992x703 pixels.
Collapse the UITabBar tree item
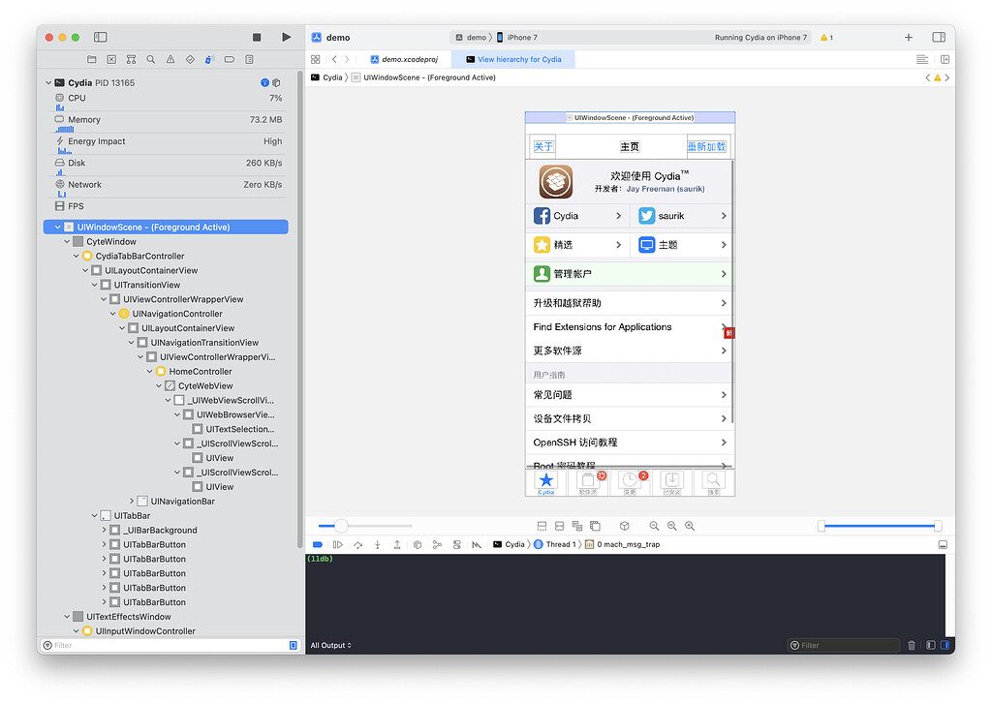(x=96, y=515)
